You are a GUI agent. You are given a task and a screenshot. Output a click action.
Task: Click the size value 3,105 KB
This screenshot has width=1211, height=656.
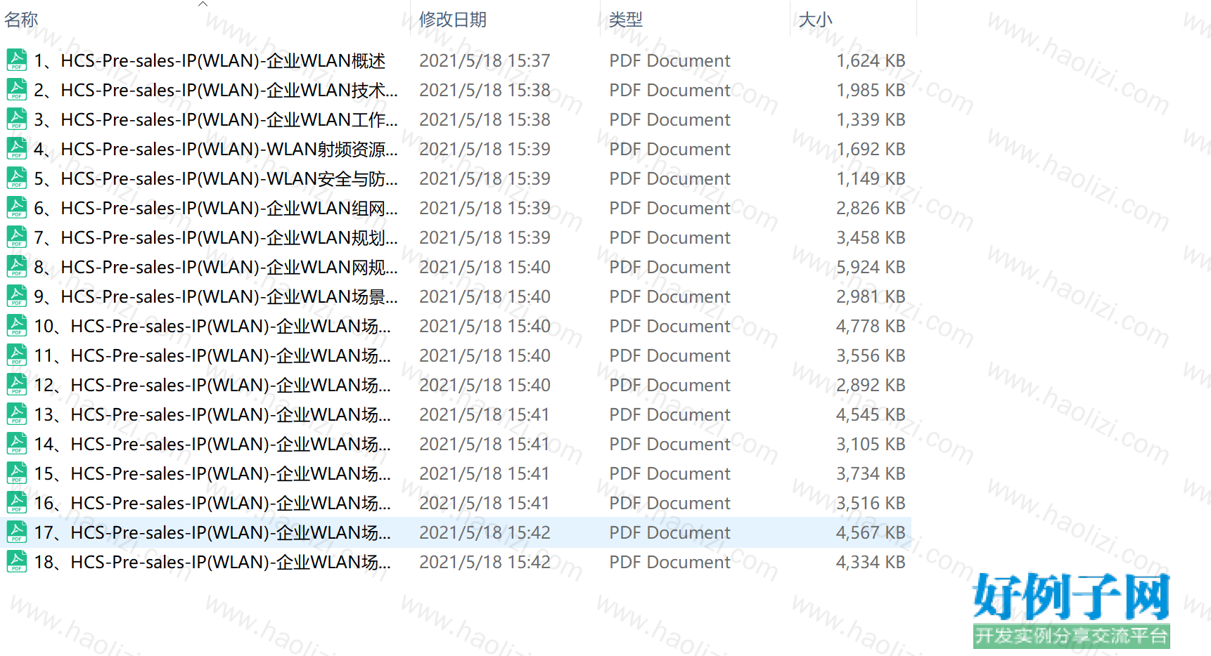tap(871, 445)
